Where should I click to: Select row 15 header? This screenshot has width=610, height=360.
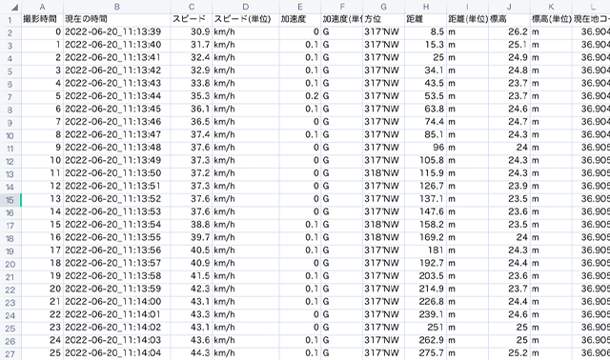[x=10, y=200]
